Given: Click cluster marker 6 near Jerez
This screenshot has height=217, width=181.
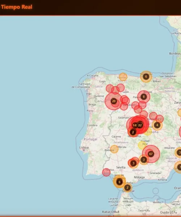Looking at the screenshot, I should 119,182.
